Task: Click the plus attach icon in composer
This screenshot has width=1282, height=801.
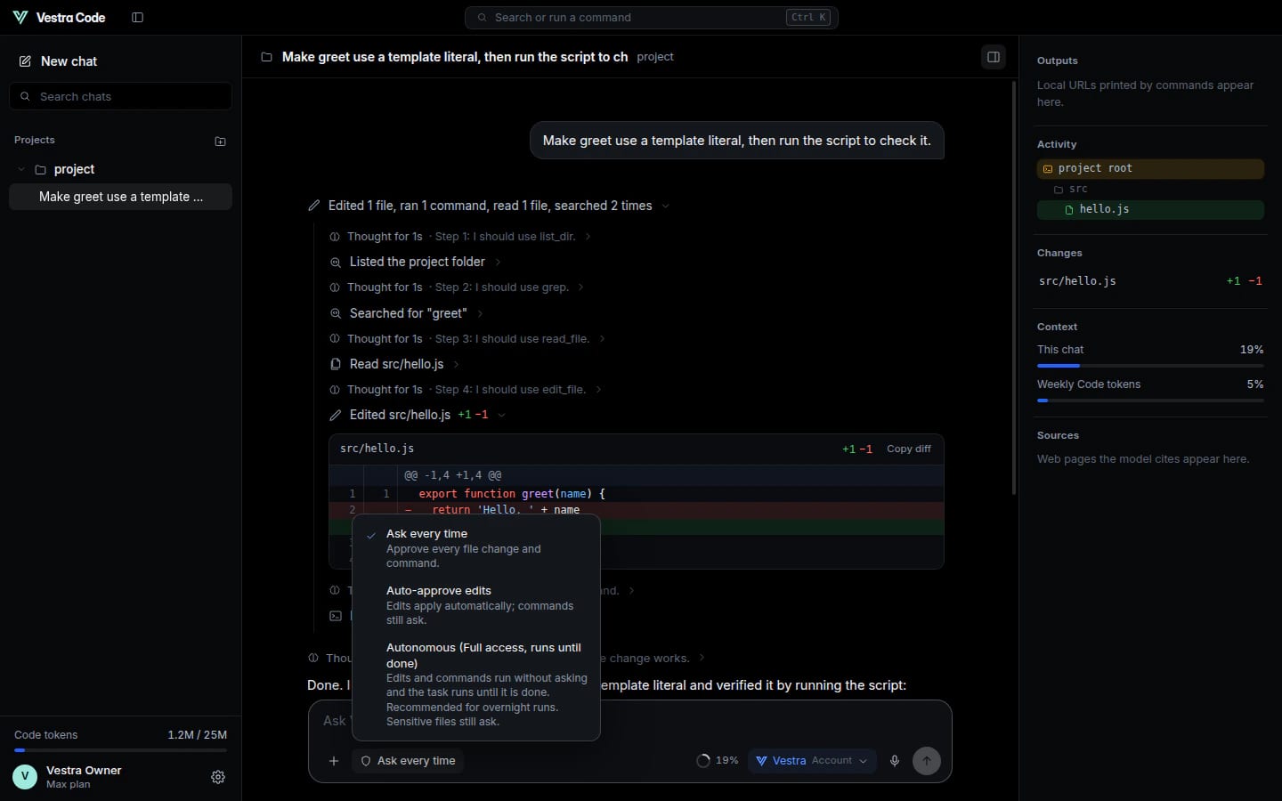Action: [334, 761]
